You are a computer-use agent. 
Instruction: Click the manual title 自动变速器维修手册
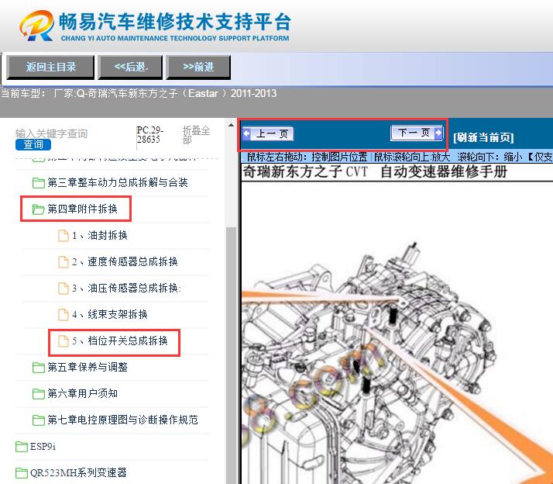point(444,172)
